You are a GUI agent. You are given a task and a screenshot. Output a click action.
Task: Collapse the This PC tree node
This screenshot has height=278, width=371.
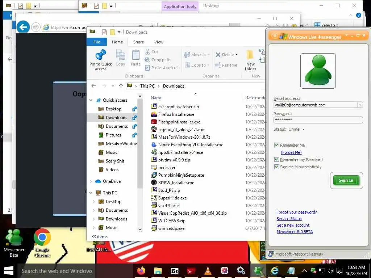[91, 193]
